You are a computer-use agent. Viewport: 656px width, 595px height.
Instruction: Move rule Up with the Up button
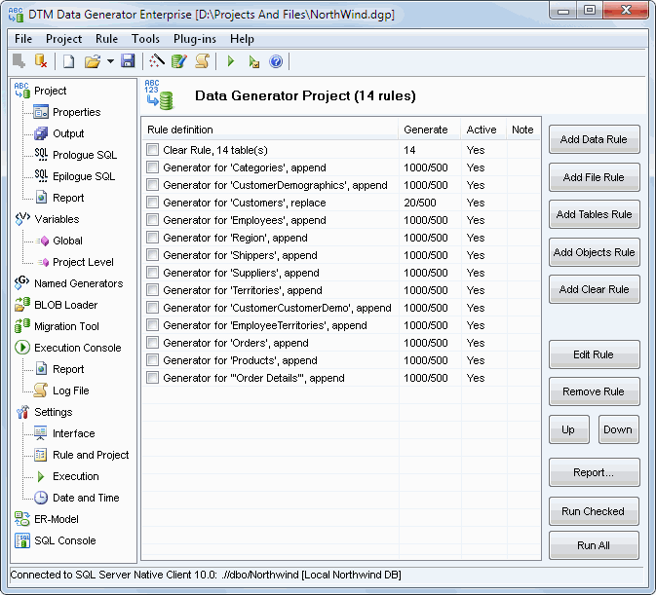(x=568, y=429)
